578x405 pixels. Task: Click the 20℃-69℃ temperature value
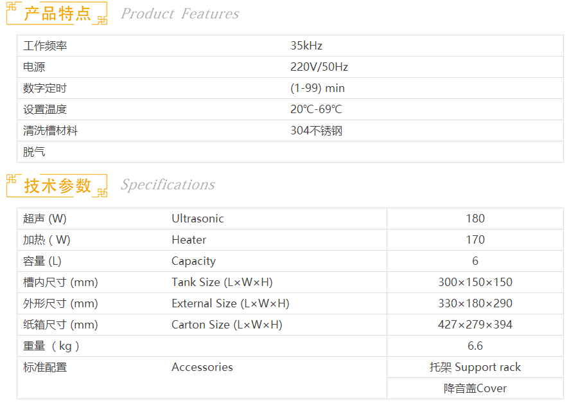coord(316,109)
